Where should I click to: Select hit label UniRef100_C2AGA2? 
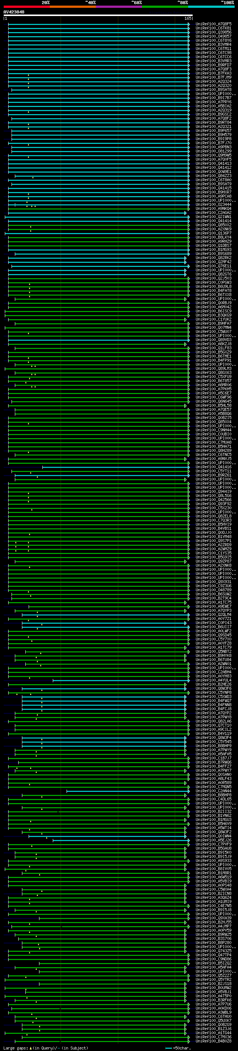213,213
